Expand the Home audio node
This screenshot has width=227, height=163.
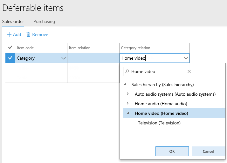tap(128, 104)
